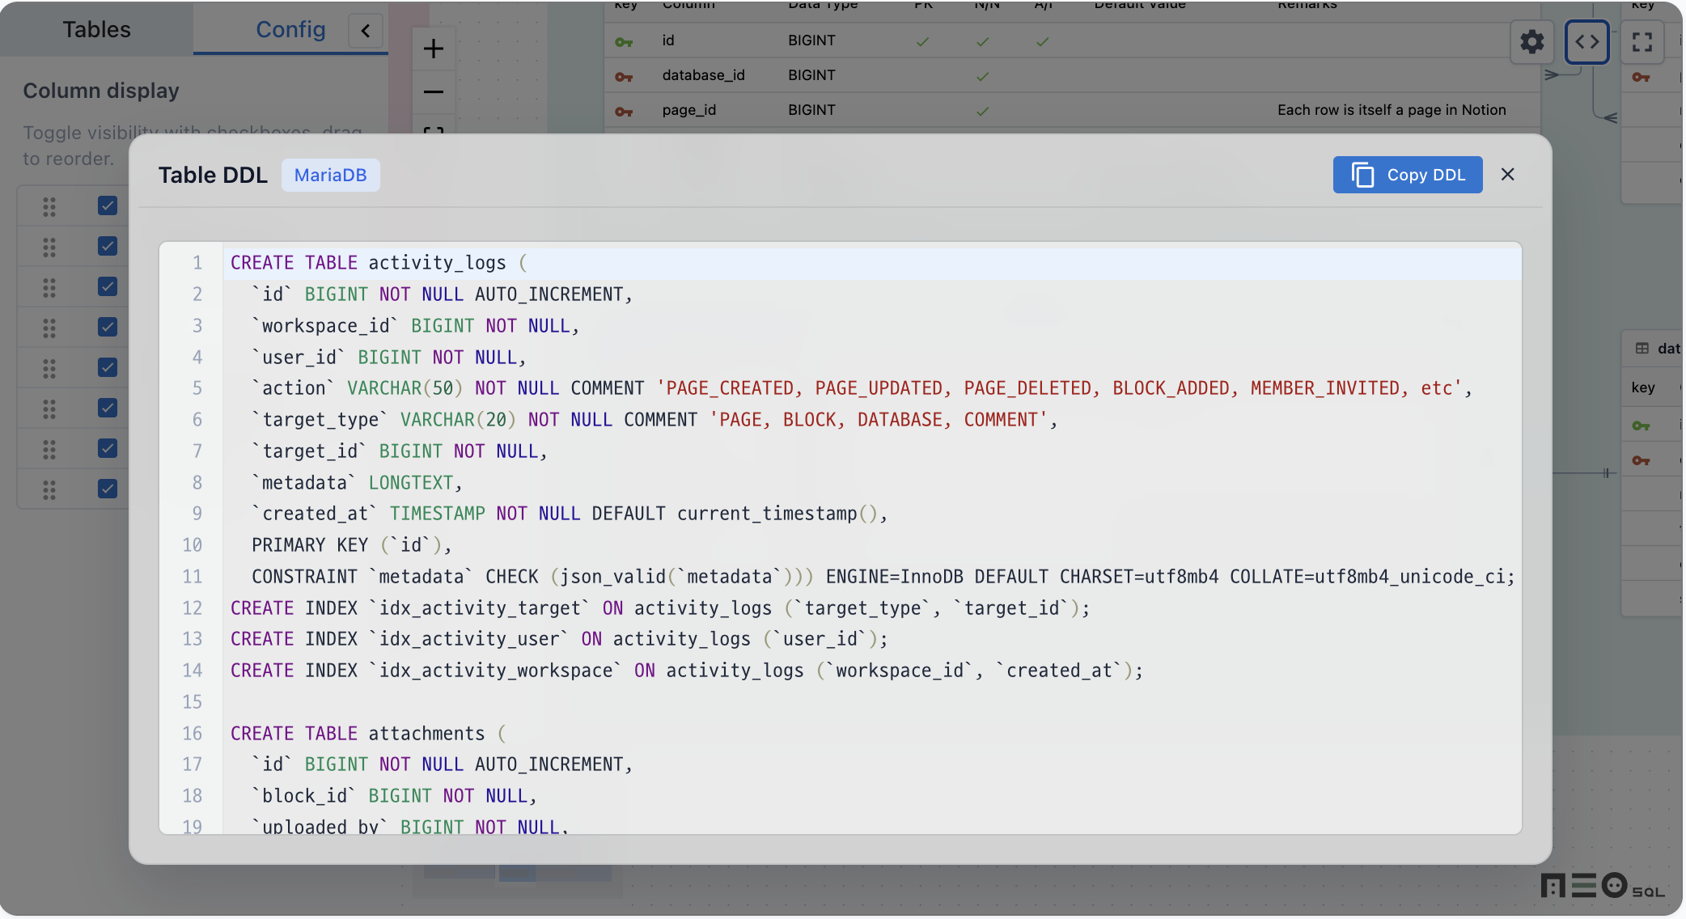Toggle the fourth column display checkbox
This screenshot has height=919, width=1686.
click(108, 327)
